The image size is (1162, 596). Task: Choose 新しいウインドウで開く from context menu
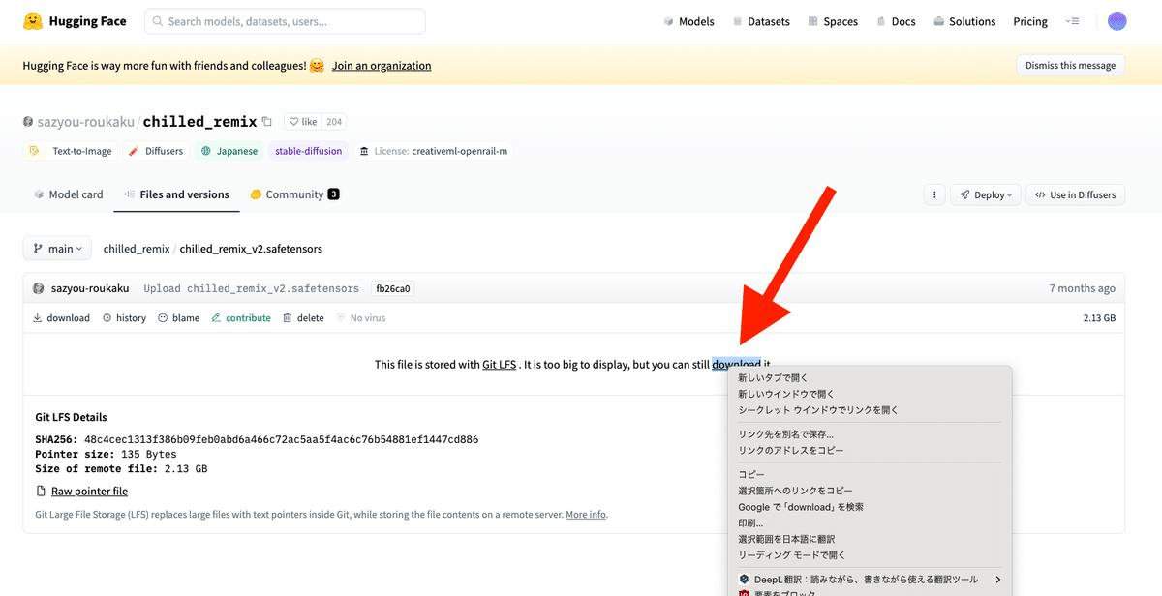[x=868, y=394]
